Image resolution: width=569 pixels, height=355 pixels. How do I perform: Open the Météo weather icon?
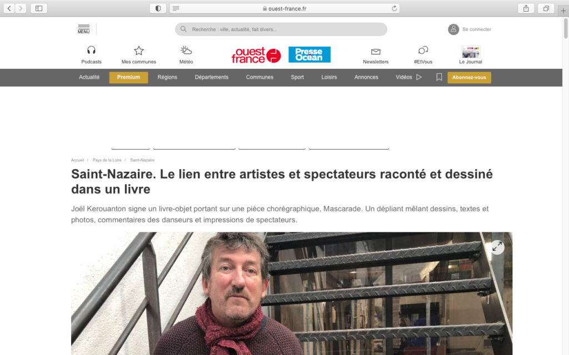[x=186, y=50]
